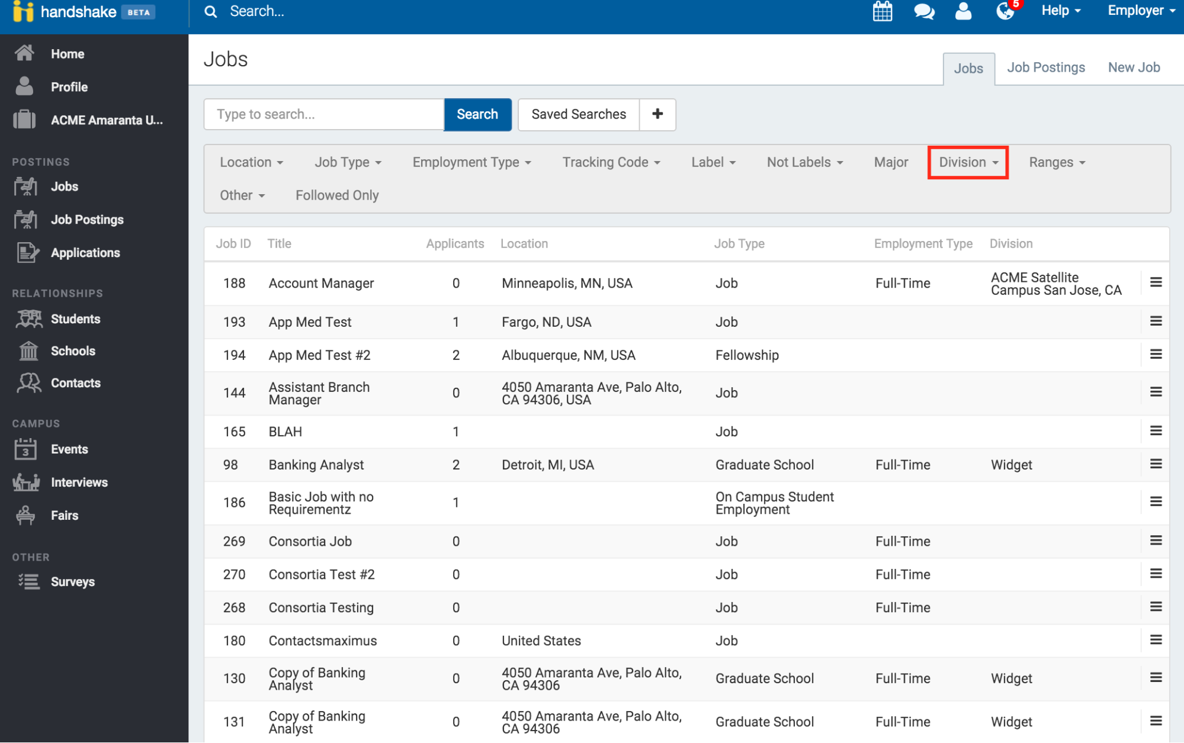Expand the Job Type filter dropdown
The image size is (1184, 743).
[346, 162]
